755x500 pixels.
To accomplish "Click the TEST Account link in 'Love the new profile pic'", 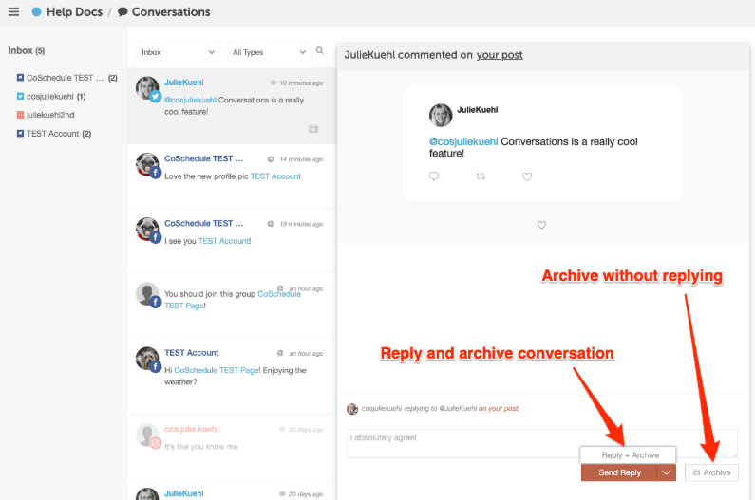I will click(275, 176).
